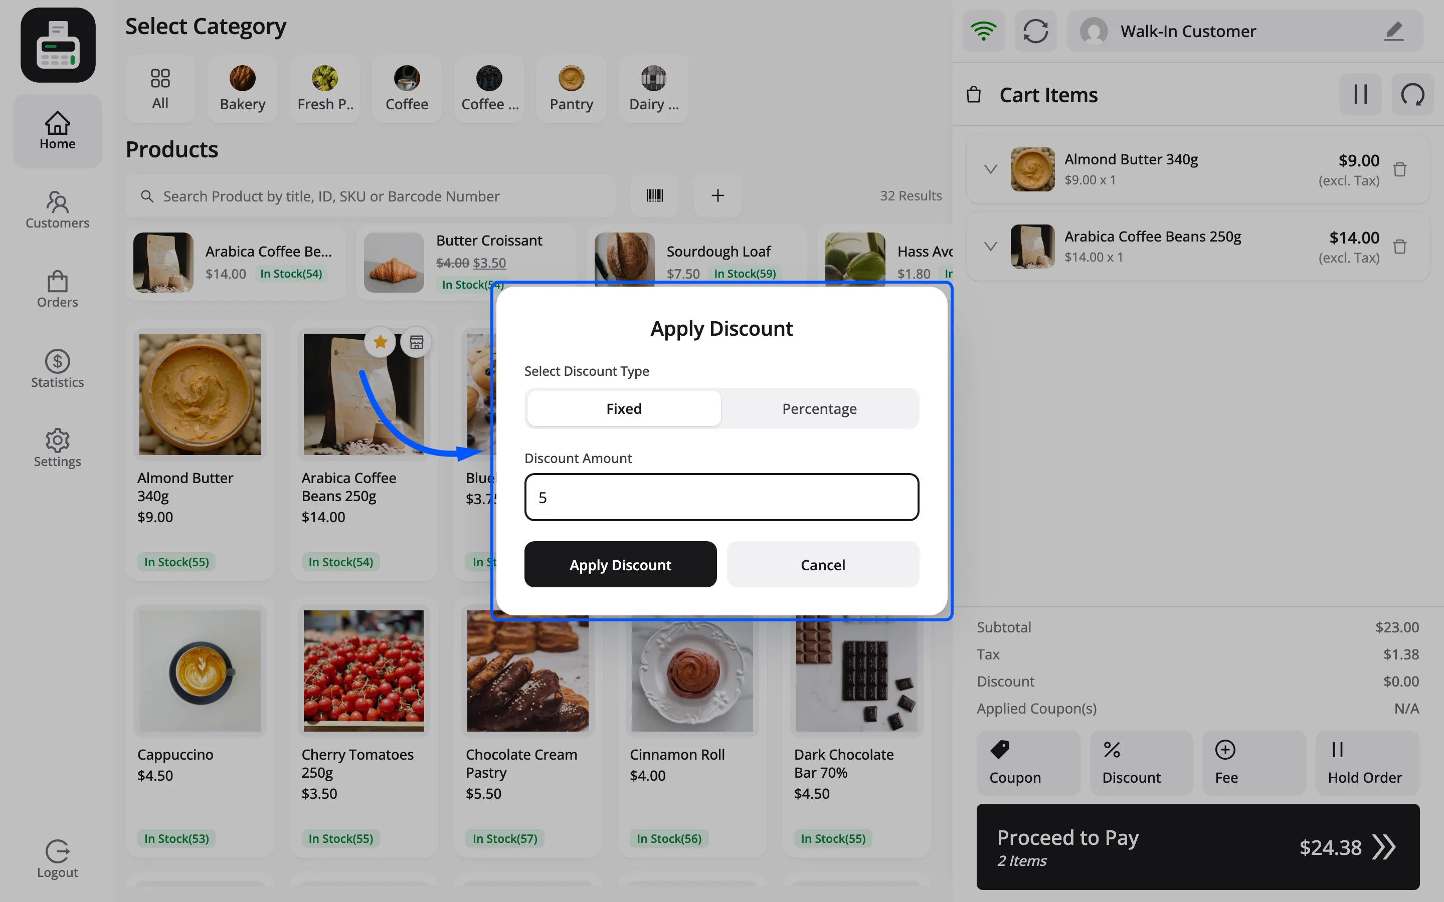Select the Coffee category with cup image
The height and width of the screenshot is (902, 1444).
tap(407, 90)
